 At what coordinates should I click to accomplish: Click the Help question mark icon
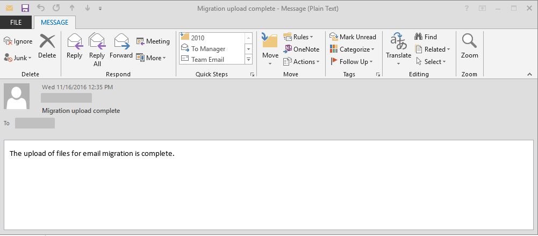point(467,8)
